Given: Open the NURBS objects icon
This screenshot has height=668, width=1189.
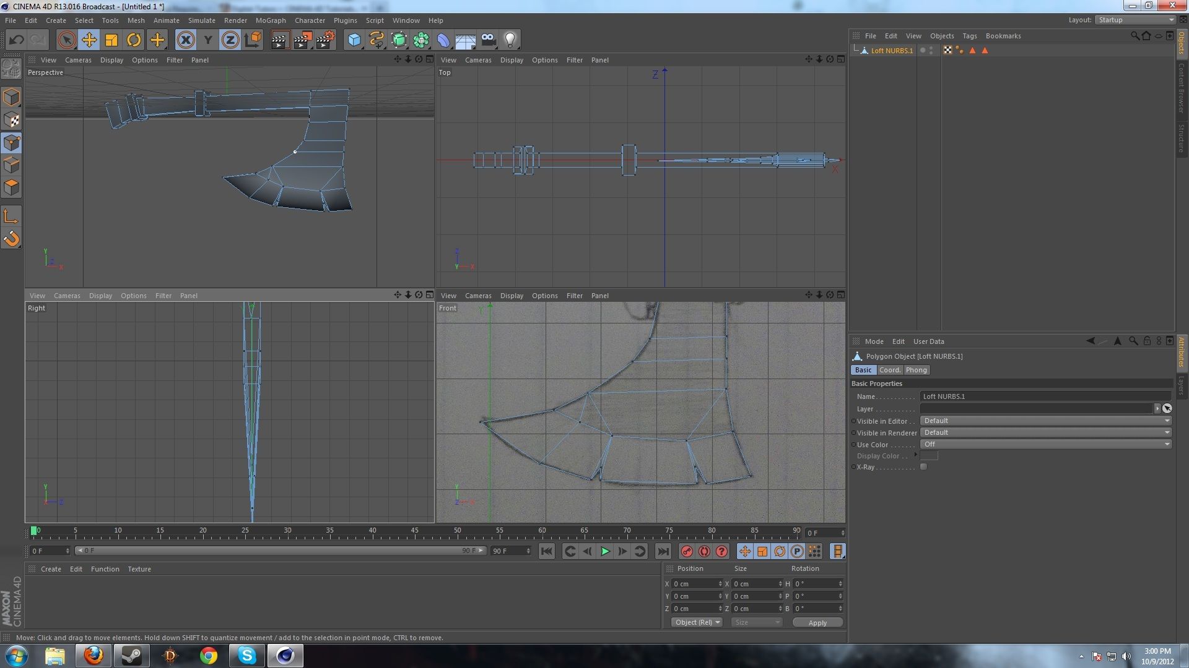Looking at the screenshot, I should pos(399,40).
